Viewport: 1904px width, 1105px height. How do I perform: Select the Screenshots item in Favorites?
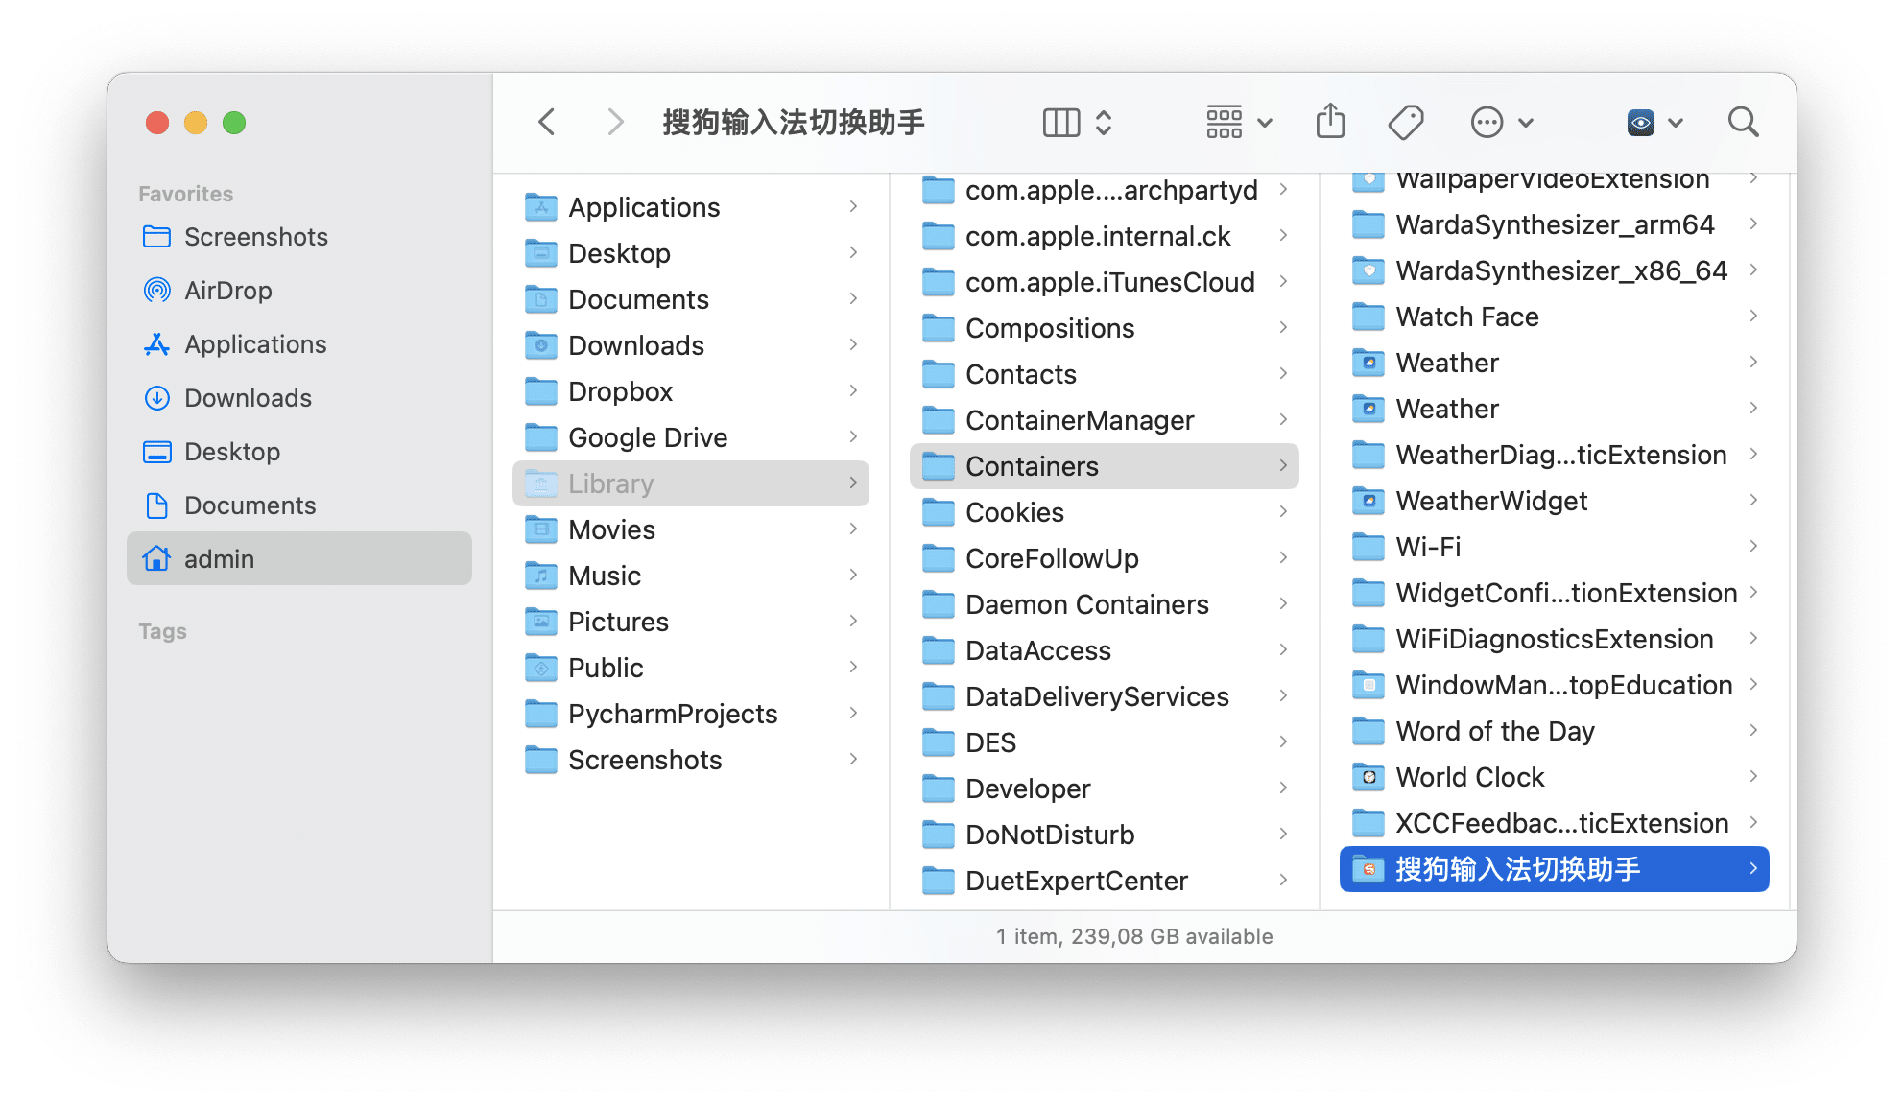(x=255, y=236)
